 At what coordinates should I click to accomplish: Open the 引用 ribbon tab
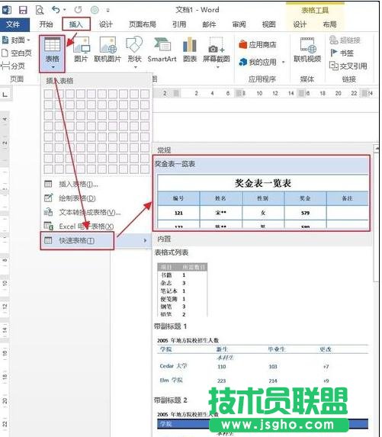[179, 24]
